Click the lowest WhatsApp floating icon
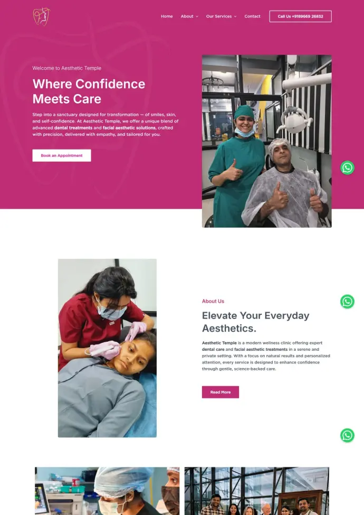The image size is (364, 515). coord(347,436)
